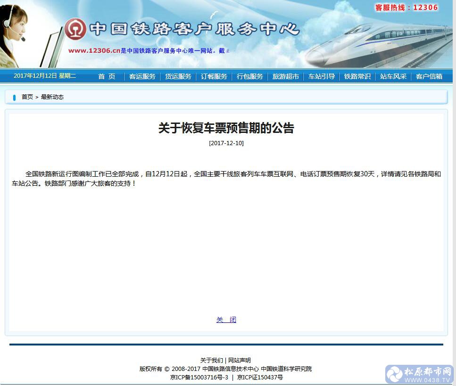Select 行包服务 in the navigation bar
Screen dimensions: 456x386
[x=249, y=76]
